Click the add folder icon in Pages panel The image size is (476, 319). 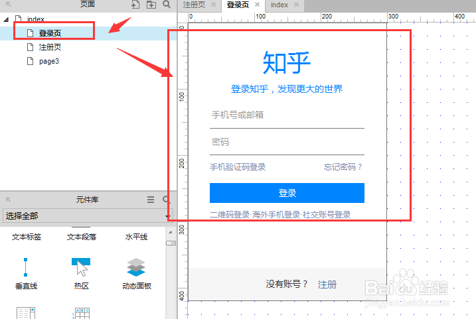(151, 4)
